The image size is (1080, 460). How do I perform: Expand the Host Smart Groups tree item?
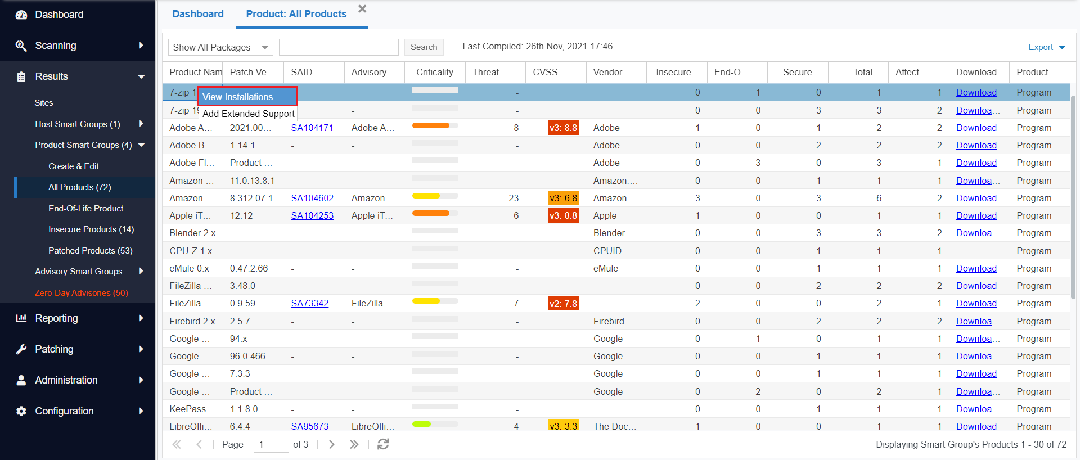pos(141,124)
